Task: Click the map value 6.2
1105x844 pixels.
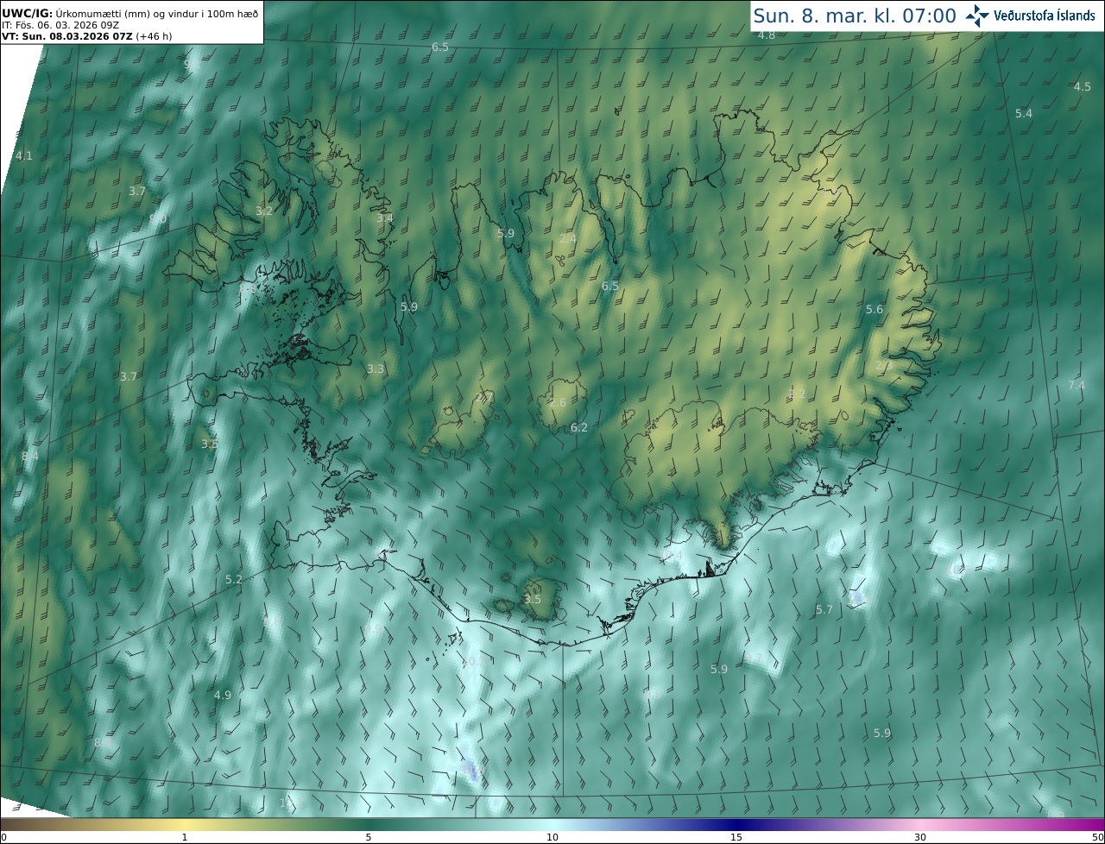Action: click(579, 428)
